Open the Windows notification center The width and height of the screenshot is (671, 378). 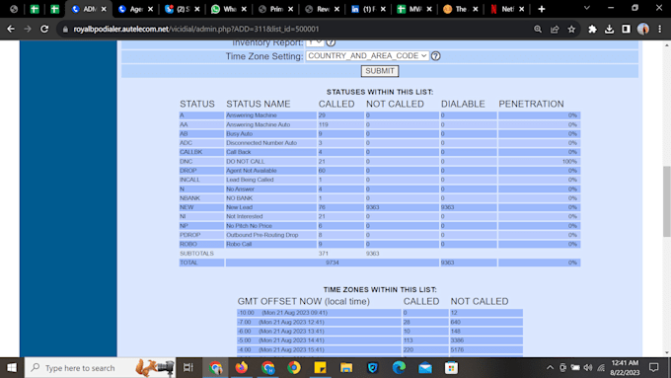pyautogui.click(x=653, y=368)
